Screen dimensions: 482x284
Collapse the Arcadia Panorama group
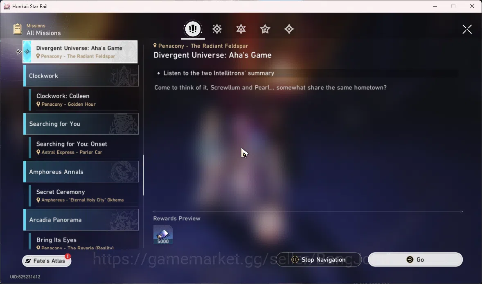click(81, 220)
